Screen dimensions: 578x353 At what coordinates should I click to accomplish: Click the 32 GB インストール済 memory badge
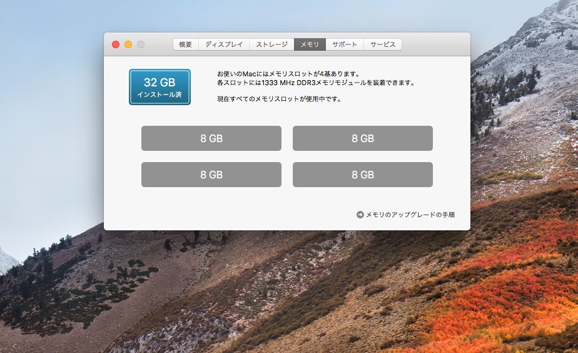[x=160, y=87]
